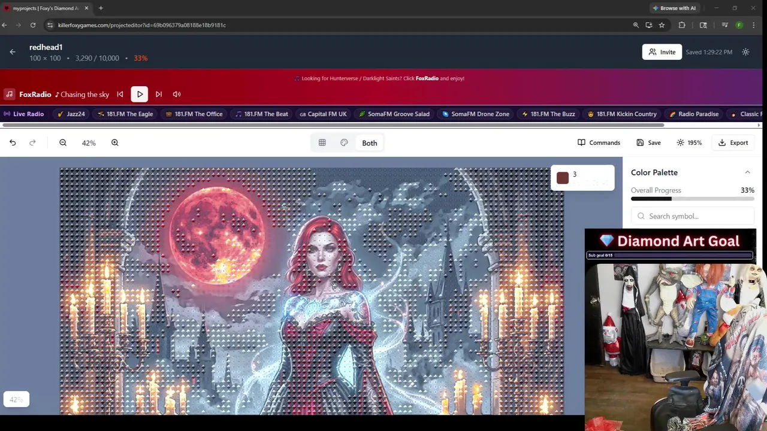The width and height of the screenshot is (767, 431).
Task: Click the project title redhead1
Action: (46, 47)
